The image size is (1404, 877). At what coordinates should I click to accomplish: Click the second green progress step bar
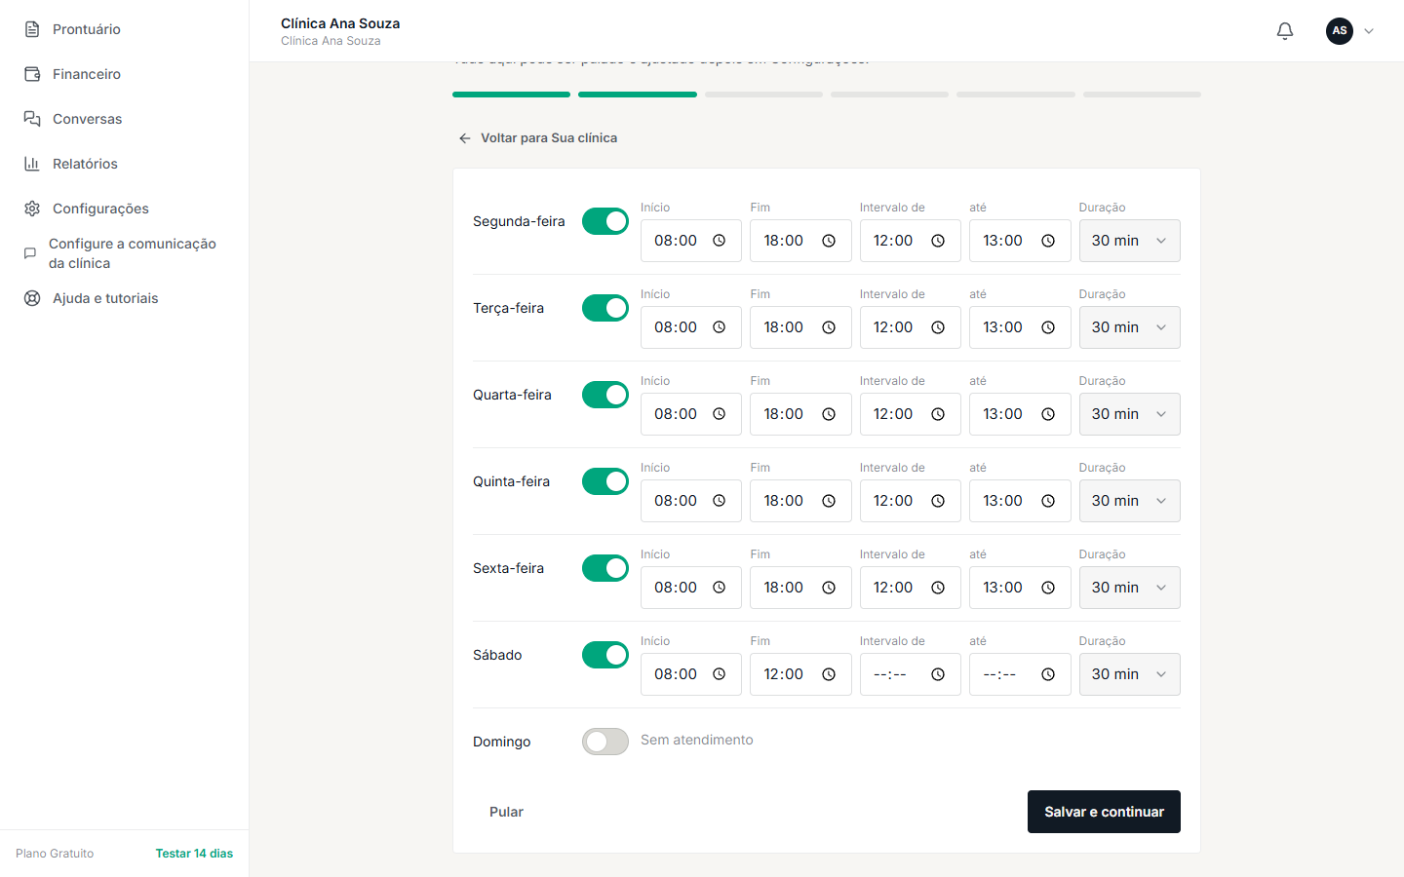[x=638, y=95]
